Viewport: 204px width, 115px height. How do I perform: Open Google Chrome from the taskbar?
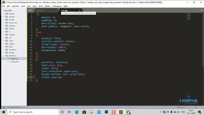click(128, 112)
